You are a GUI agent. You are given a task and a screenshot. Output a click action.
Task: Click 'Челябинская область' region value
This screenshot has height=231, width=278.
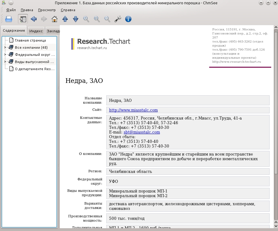(x=130, y=171)
